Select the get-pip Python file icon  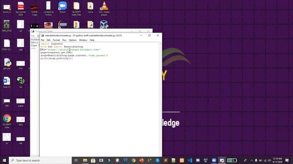(x=7, y=64)
